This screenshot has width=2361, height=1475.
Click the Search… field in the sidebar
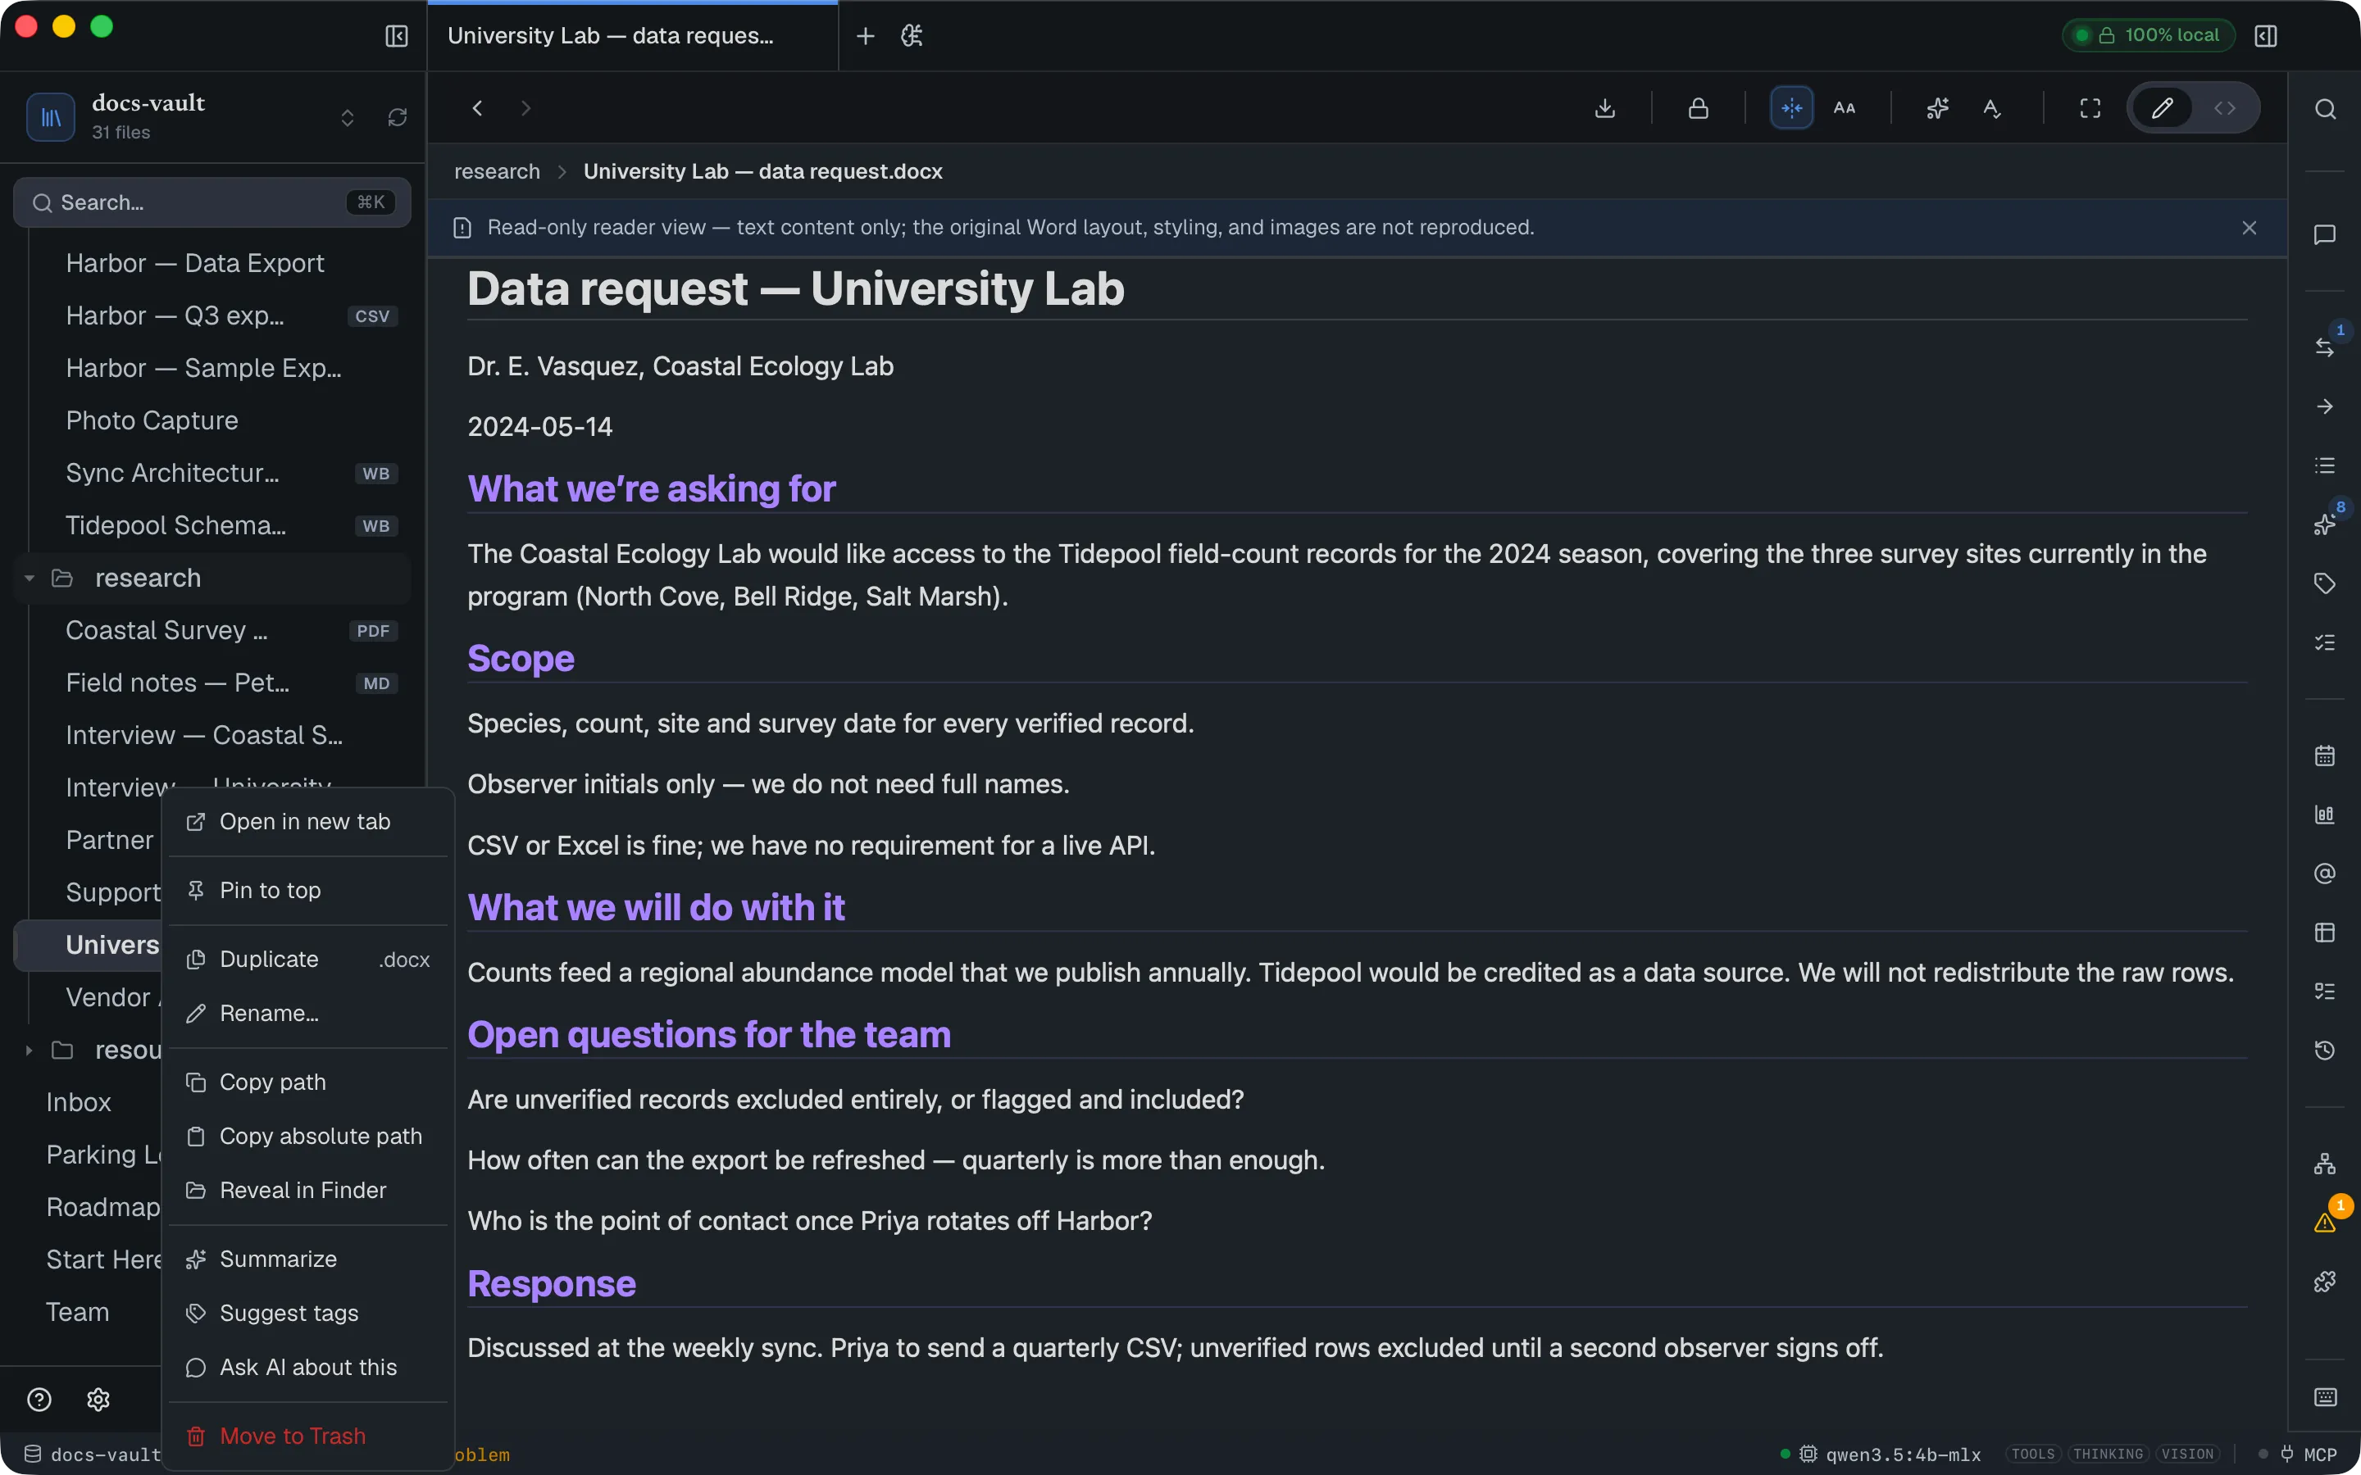coord(212,203)
